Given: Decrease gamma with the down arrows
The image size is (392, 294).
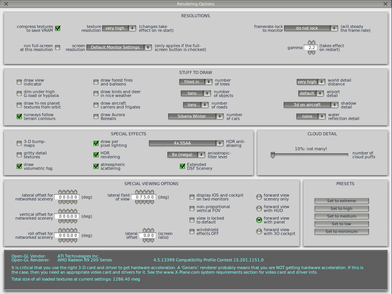Looking at the screenshot, I should tap(311, 53).
